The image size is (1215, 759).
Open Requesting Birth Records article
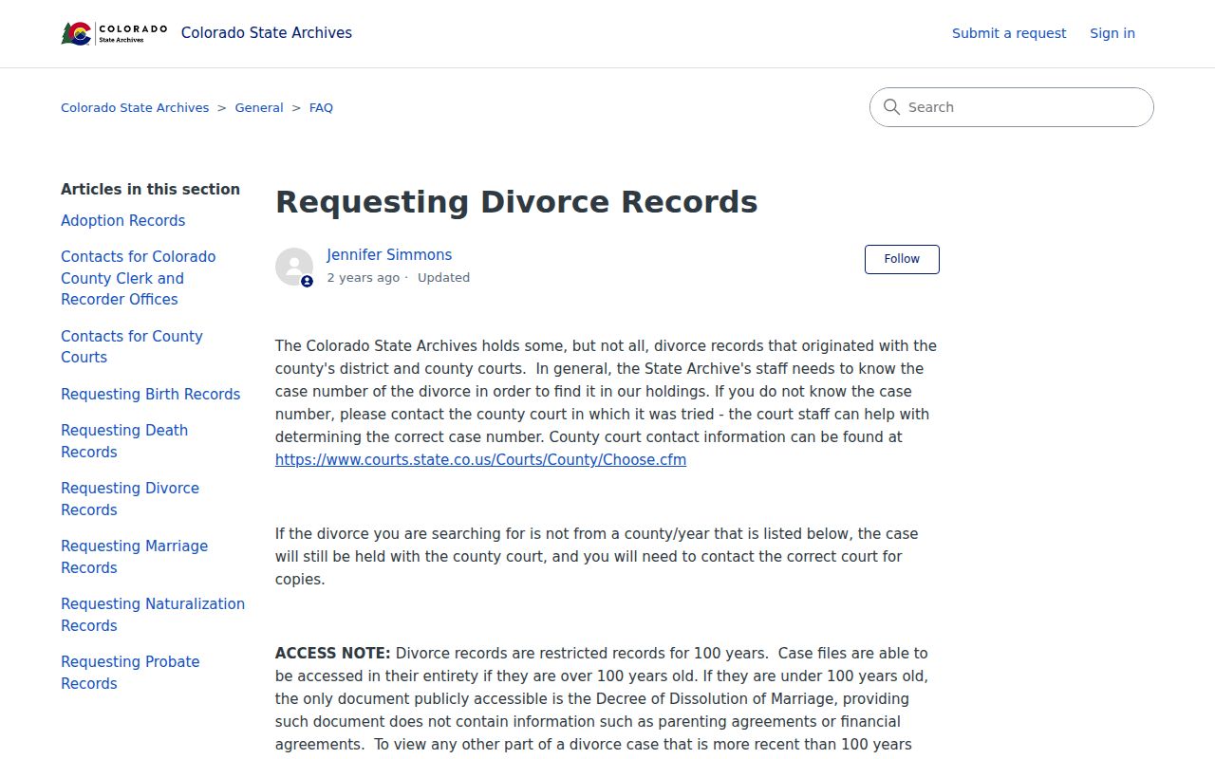151,394
